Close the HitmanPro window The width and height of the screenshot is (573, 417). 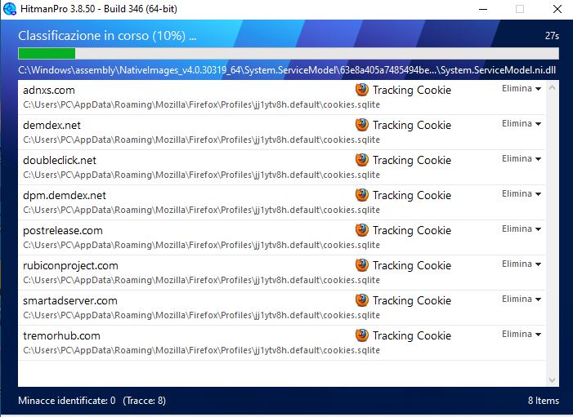pos(557,9)
